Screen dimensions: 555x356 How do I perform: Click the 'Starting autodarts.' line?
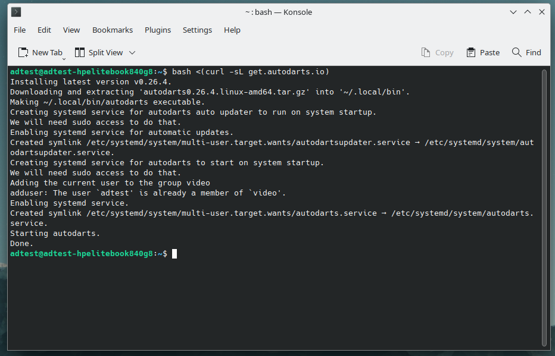[x=55, y=234]
